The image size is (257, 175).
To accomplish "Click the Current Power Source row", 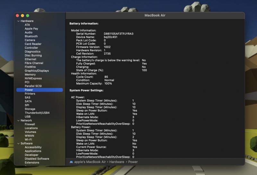I will (x=107, y=147).
